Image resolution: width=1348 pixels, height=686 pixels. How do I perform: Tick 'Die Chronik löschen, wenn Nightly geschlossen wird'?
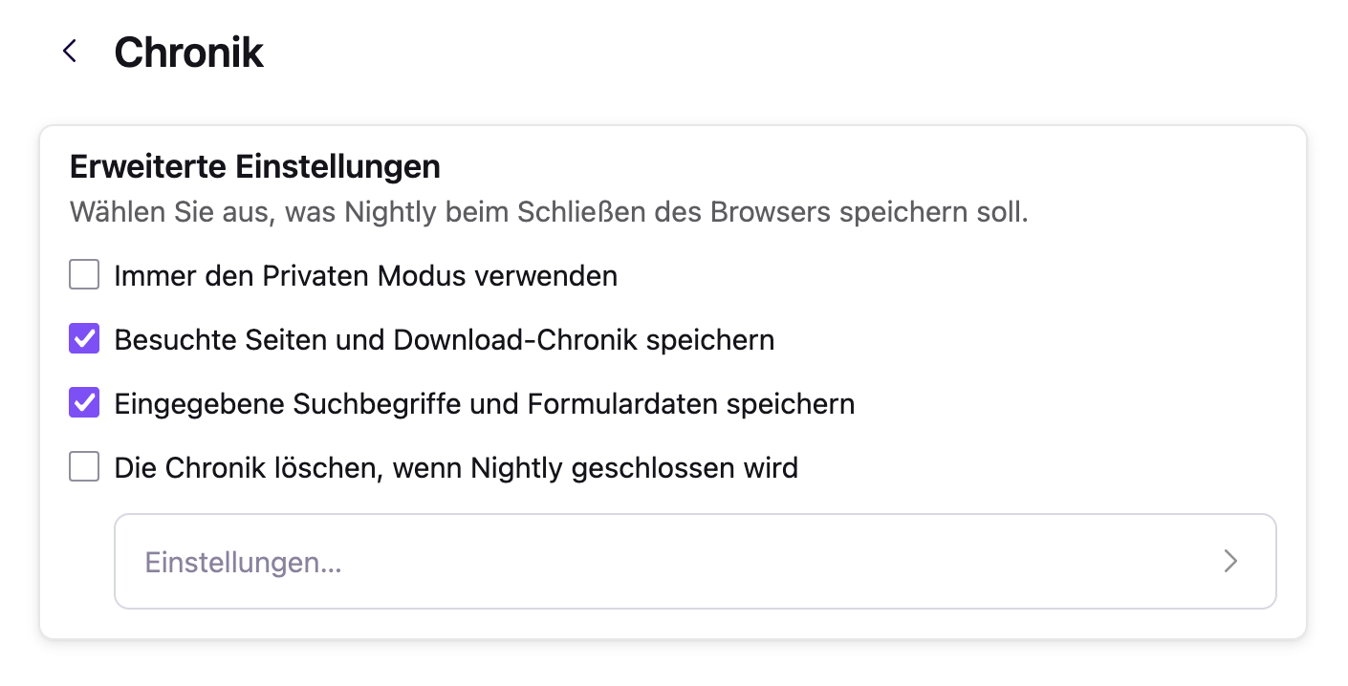(84, 467)
